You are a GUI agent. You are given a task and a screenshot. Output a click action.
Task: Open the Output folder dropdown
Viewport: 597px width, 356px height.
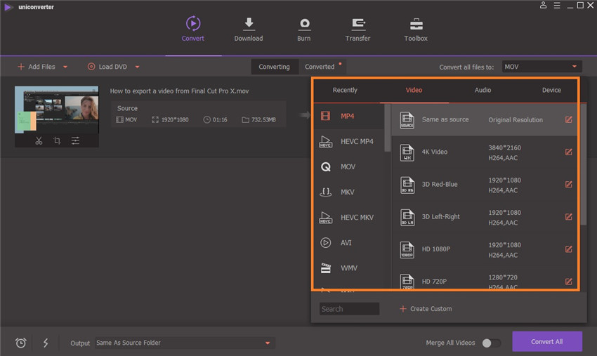[x=184, y=343]
